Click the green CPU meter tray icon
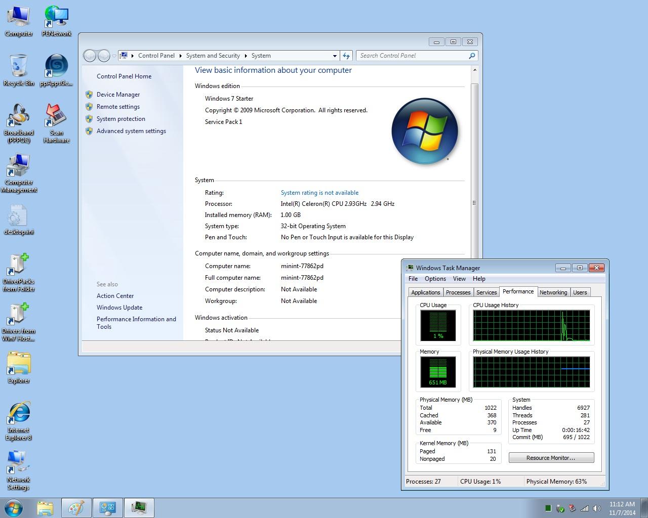 tap(548, 508)
